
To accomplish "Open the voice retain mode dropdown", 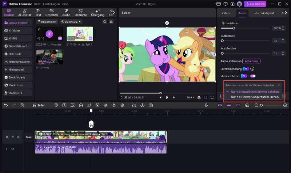I will 253,85.
